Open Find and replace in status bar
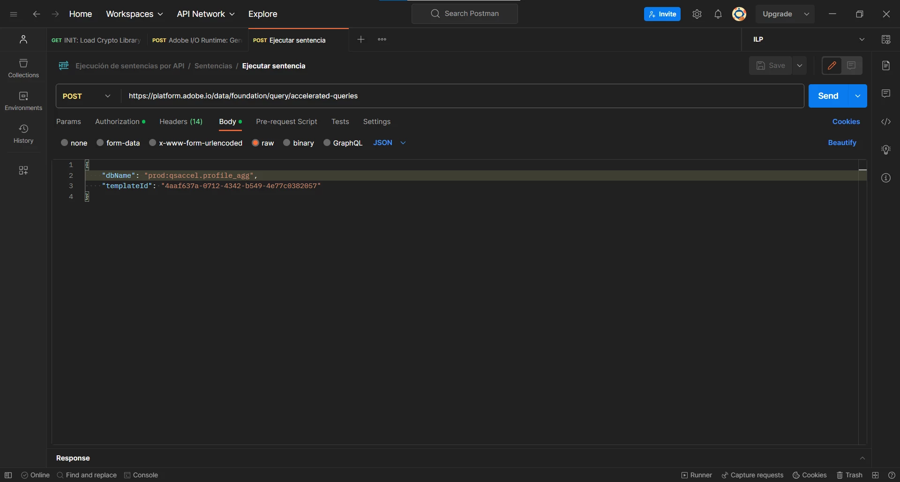Viewport: 900px width, 482px height. pyautogui.click(x=87, y=475)
